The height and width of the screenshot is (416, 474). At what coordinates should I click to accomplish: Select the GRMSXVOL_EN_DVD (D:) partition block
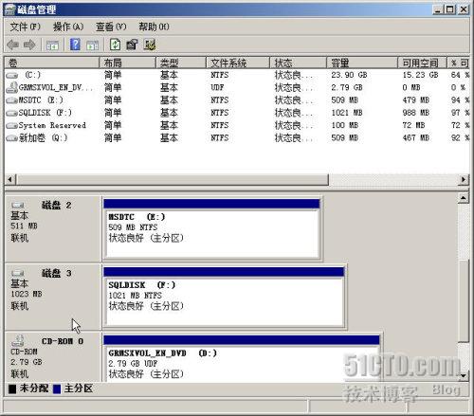242,364
